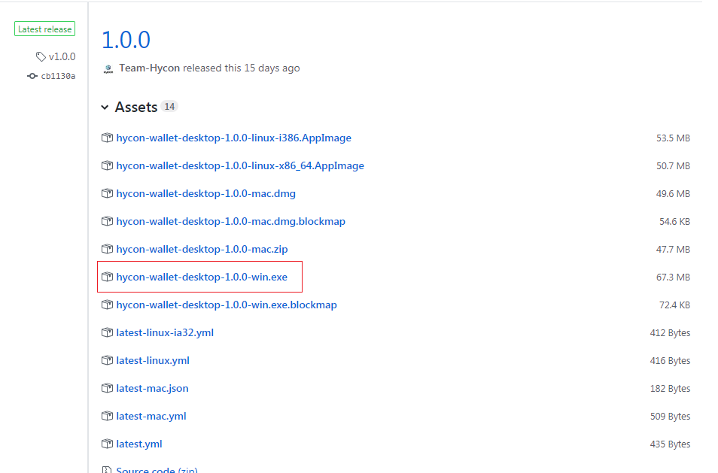The width and height of the screenshot is (718, 473).
Task: Download latest-linux-ia32.yml
Action: coord(165,333)
